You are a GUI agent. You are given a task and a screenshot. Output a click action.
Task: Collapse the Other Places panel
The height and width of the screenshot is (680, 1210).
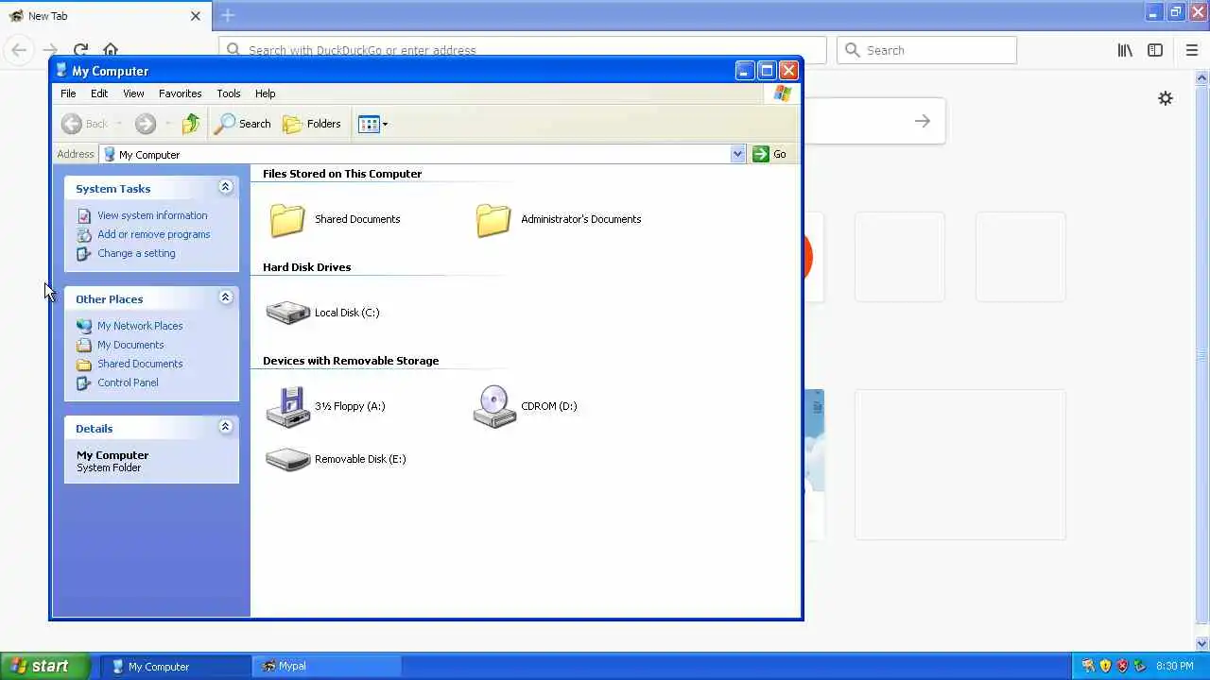point(225,297)
